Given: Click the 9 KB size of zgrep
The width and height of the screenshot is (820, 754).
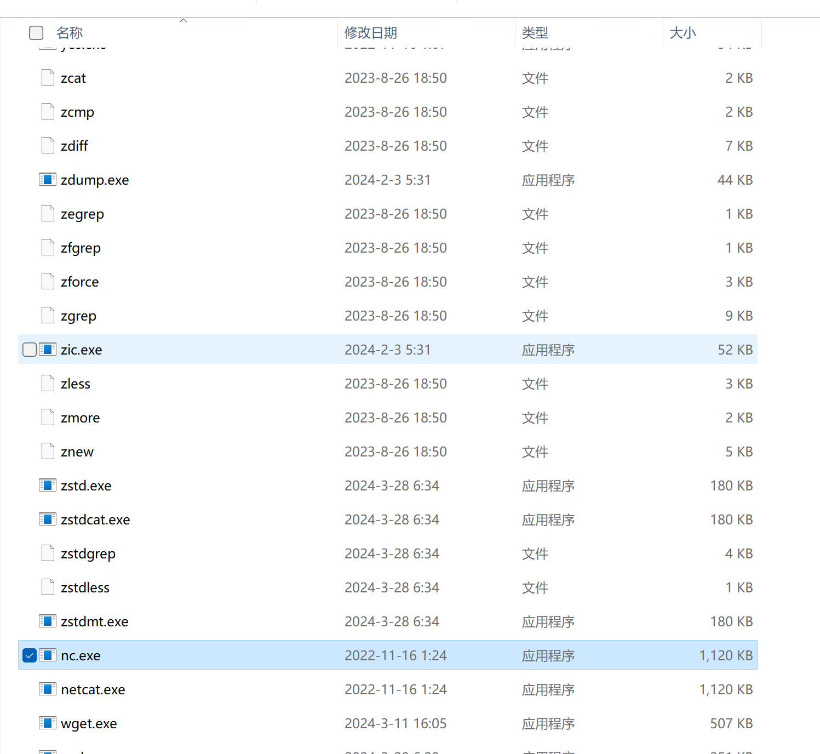Looking at the screenshot, I should (739, 316).
